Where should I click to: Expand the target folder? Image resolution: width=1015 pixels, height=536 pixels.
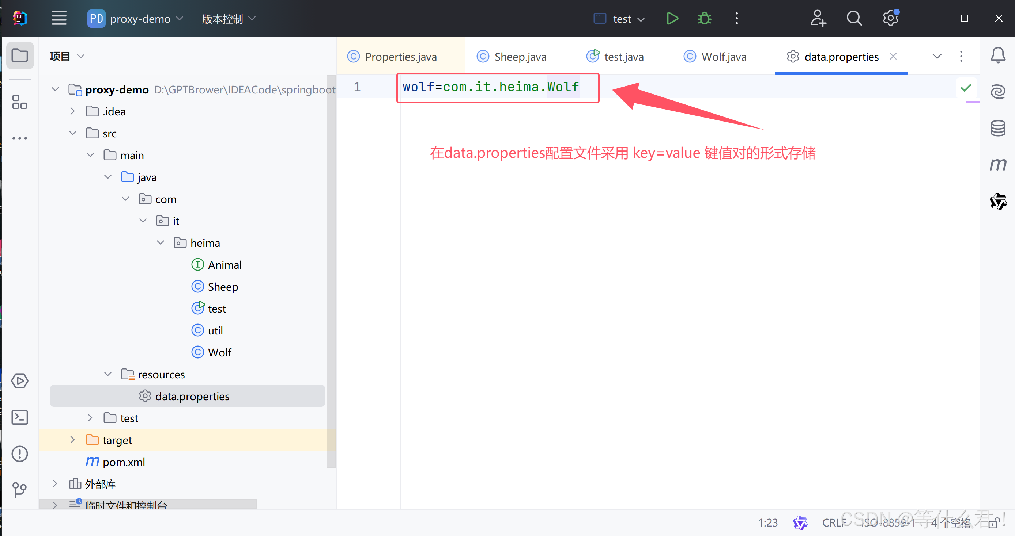click(72, 440)
